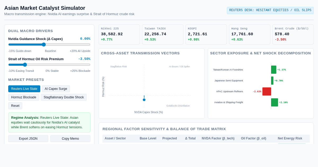318x167 pixels.
Task: Click the APAC Upstream Refiners red bar
Action: pos(267,91)
